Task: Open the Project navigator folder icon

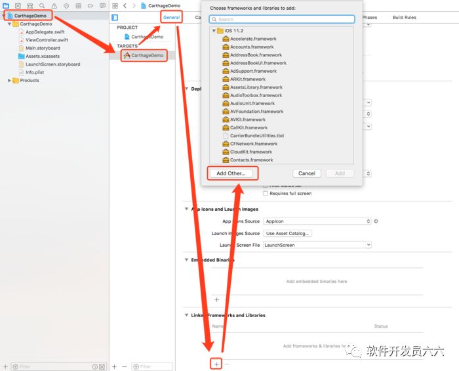Action: [x=5, y=5]
